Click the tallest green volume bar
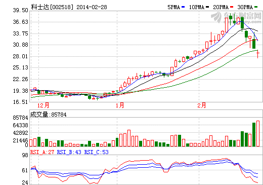Viewport: 263px width, 185px height. tap(254, 134)
